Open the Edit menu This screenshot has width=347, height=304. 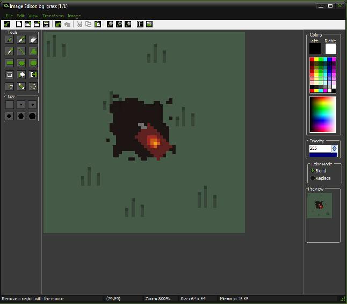pos(20,16)
